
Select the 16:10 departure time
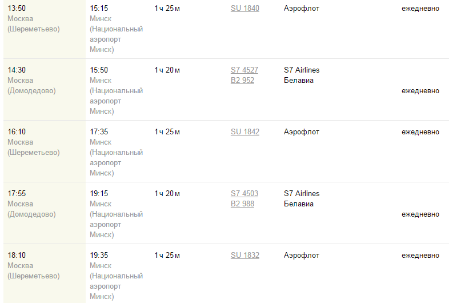tap(17, 132)
